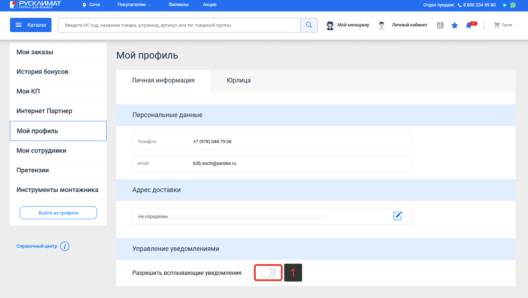This screenshot has width=528, height=298.
Task: Open the shopping cart icon
Action: point(497,25)
